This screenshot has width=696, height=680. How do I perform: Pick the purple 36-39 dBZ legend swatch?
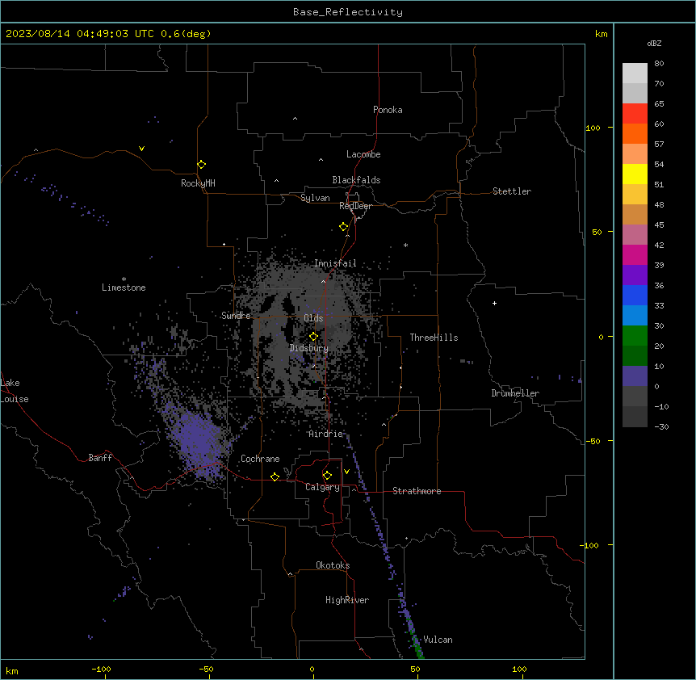[x=635, y=275]
